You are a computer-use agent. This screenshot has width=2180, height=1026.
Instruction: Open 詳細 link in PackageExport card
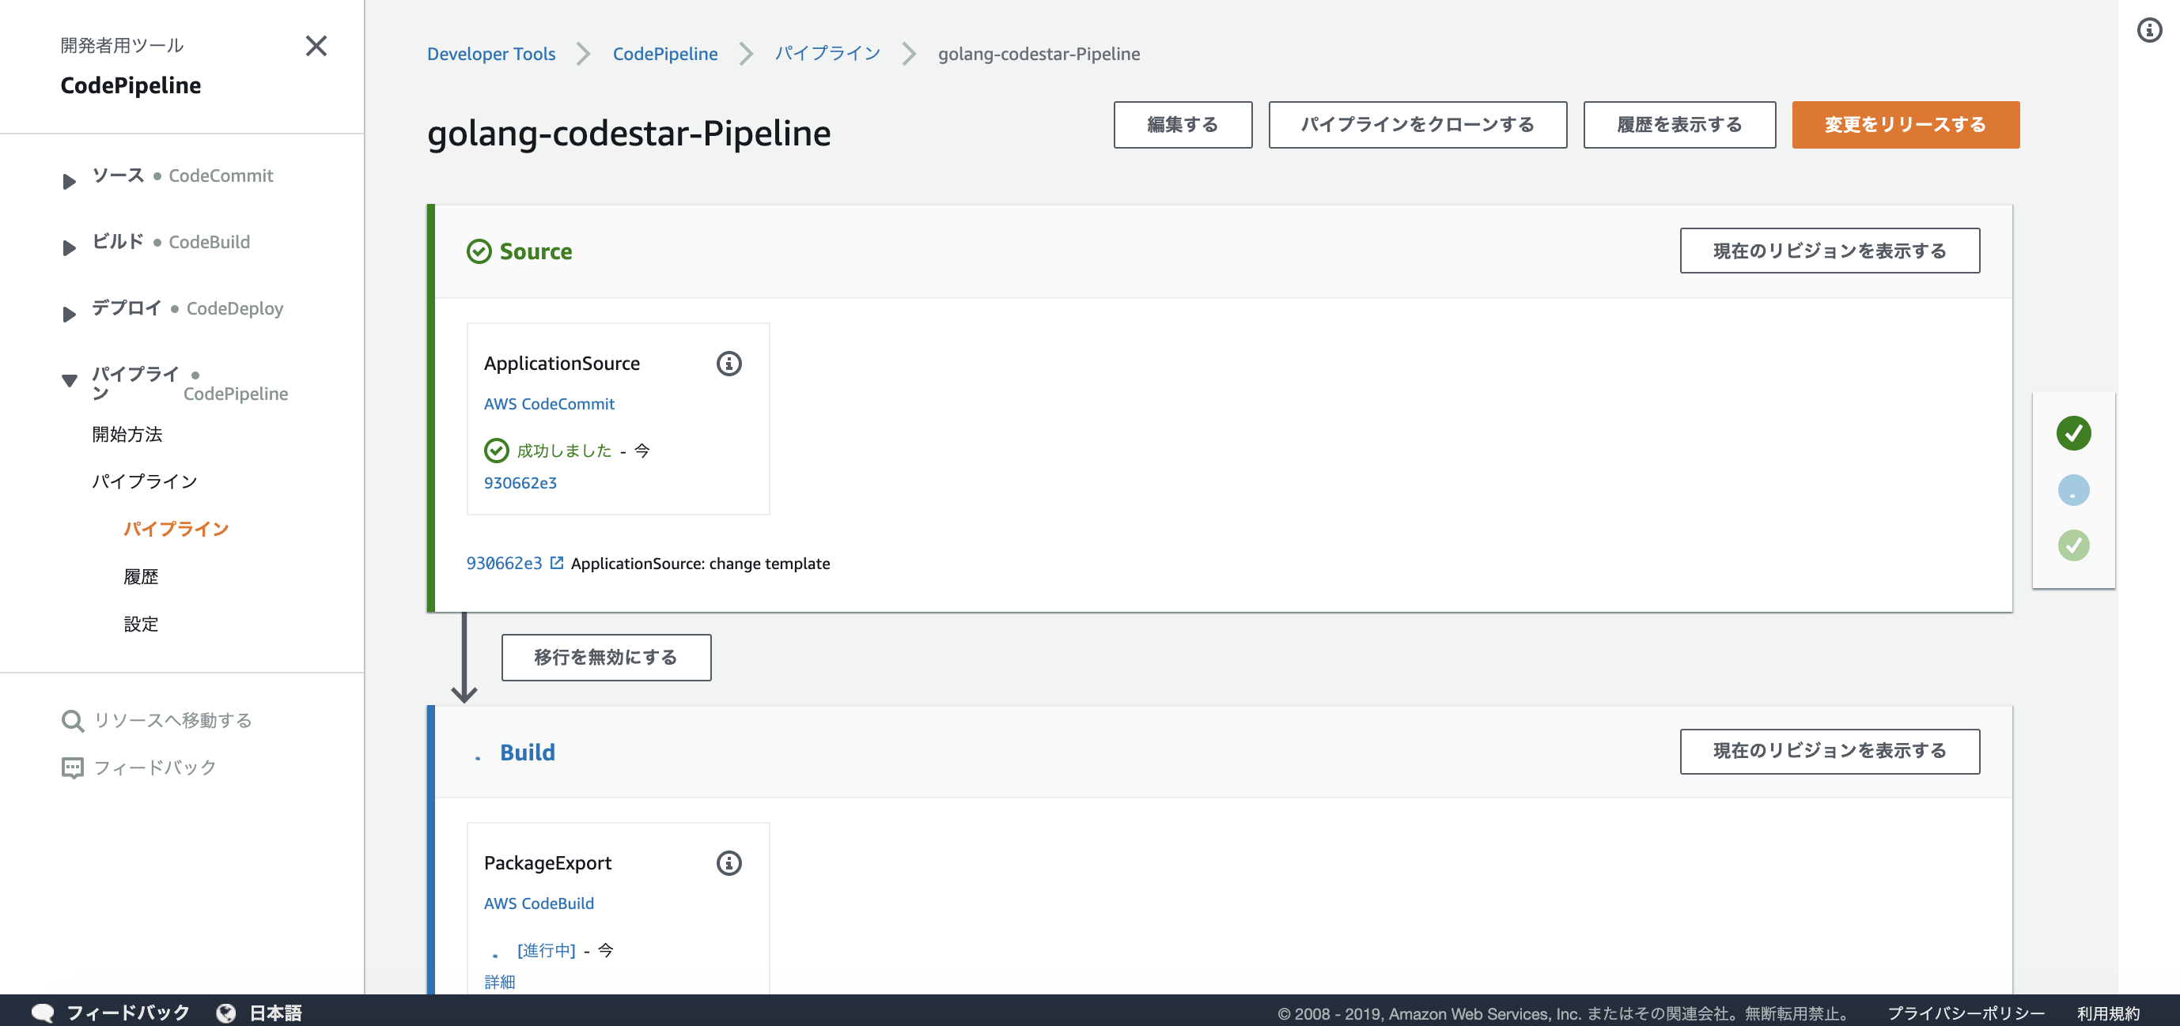click(499, 981)
